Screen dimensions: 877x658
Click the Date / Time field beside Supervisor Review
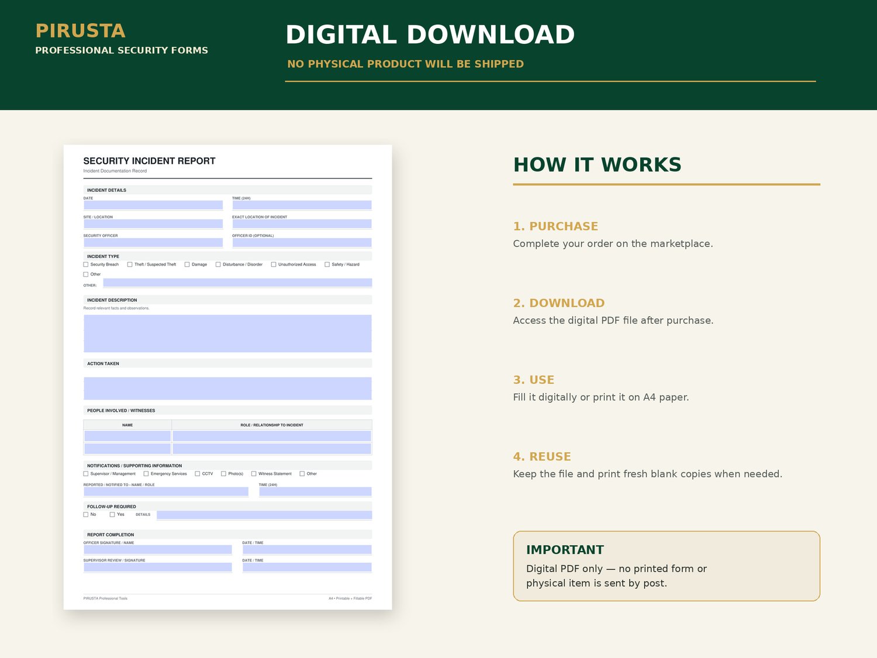click(307, 567)
